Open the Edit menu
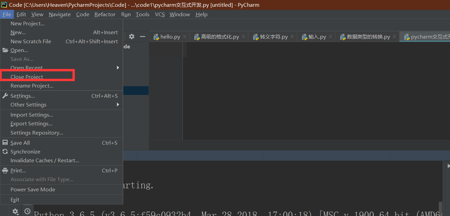This screenshot has width=450, height=216. [x=21, y=14]
